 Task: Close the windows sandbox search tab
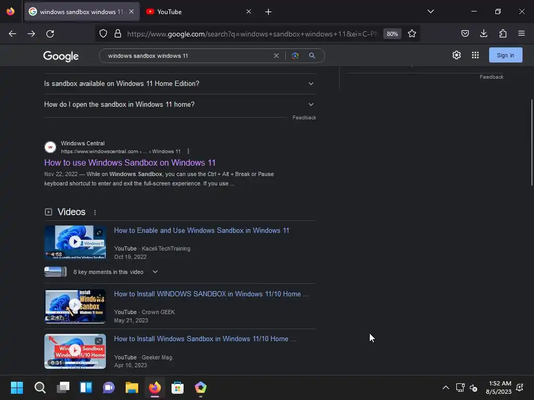[131, 11]
